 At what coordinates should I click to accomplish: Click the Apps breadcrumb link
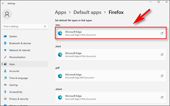click(x=61, y=12)
